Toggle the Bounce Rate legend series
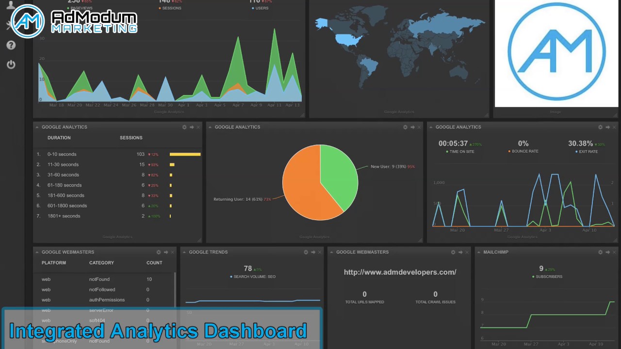Viewport: 621px width, 349px height. (523, 151)
